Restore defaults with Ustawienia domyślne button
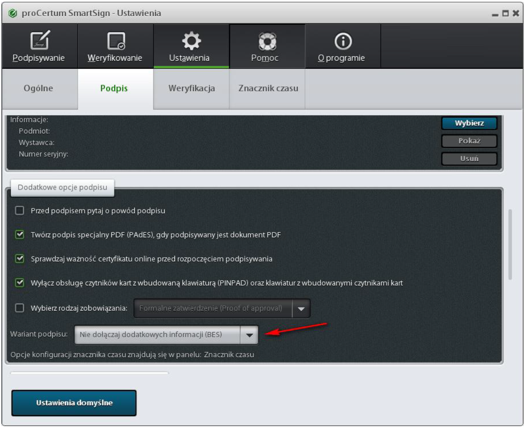This screenshot has width=524, height=427. (74, 403)
